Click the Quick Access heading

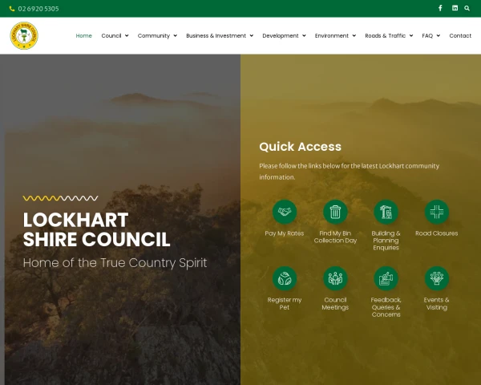click(x=300, y=147)
